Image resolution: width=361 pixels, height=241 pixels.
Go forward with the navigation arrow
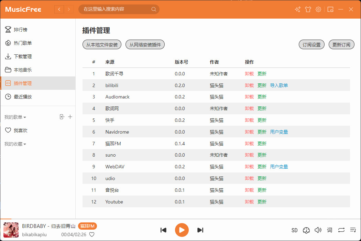pyautogui.click(x=69, y=9)
